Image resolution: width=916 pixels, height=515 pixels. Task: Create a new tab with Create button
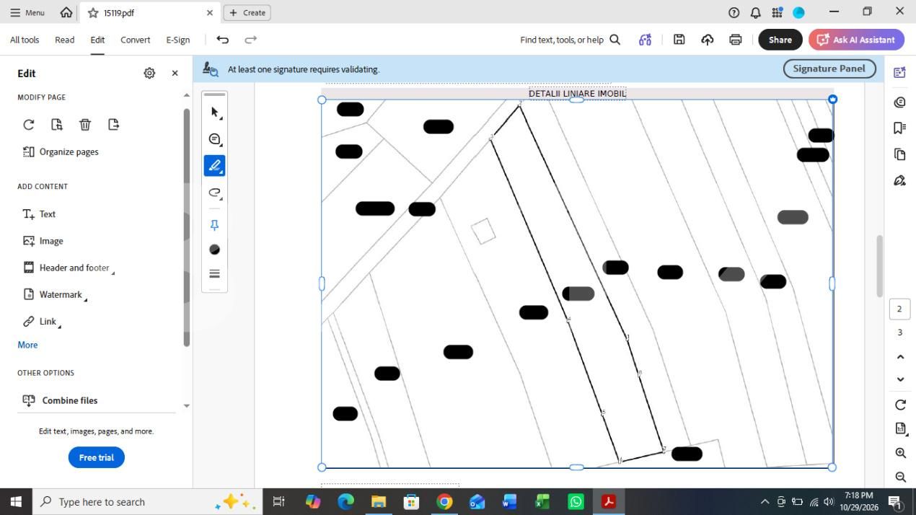click(x=247, y=12)
